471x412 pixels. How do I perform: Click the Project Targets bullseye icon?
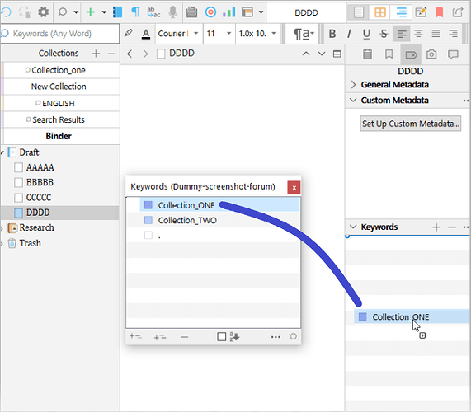coord(210,12)
